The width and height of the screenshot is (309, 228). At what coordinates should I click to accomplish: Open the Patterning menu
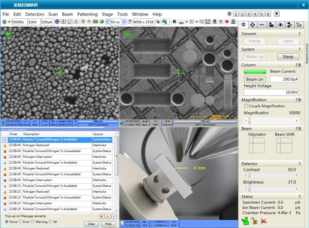click(x=87, y=14)
